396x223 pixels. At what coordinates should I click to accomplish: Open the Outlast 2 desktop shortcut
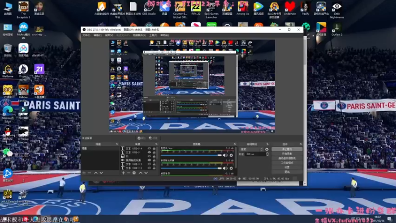click(337, 29)
